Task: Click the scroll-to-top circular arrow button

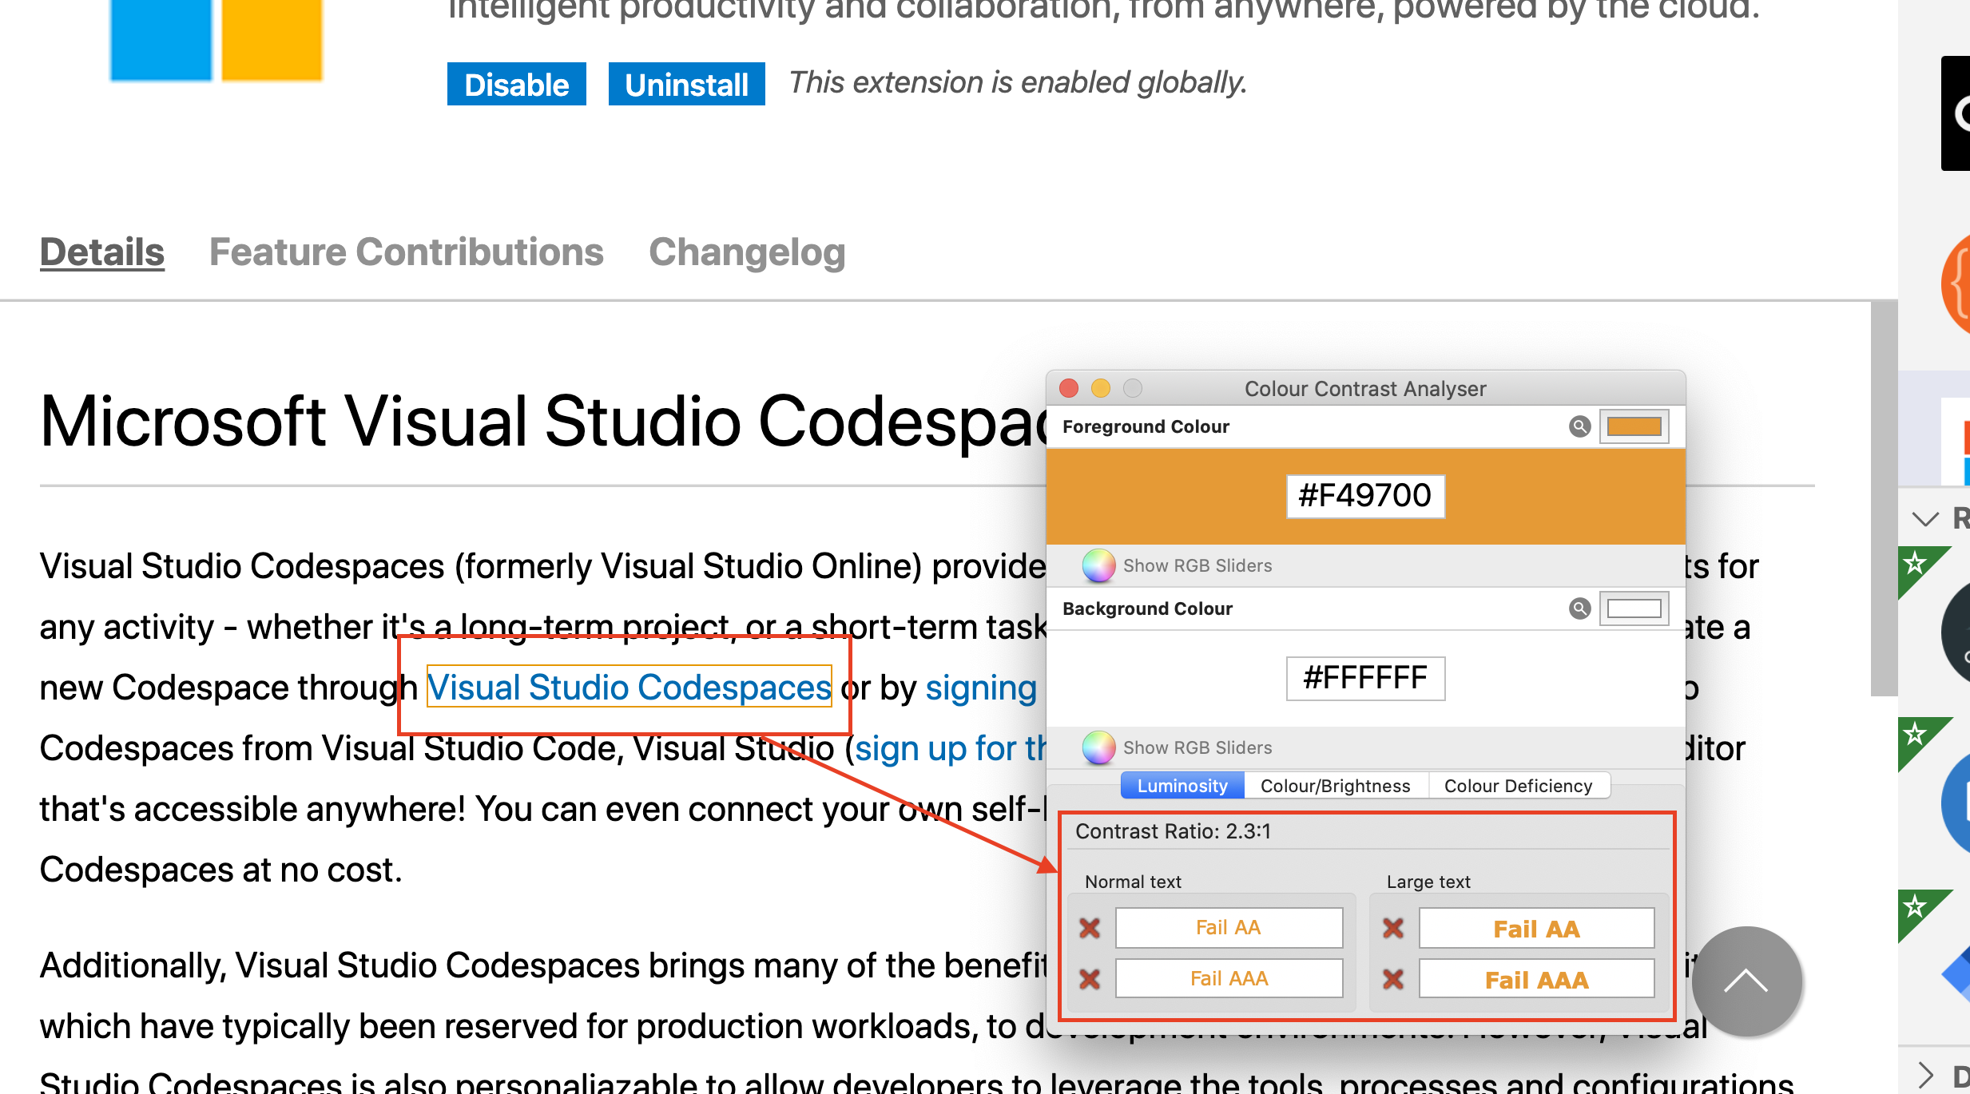Action: [x=1746, y=982]
